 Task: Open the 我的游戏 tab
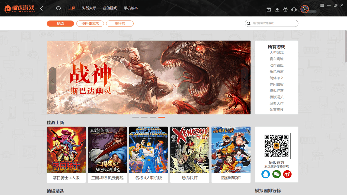click(x=110, y=8)
